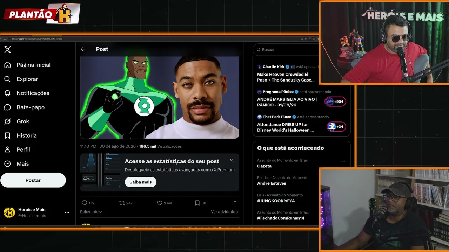Open the #FechadoComRenan14 trending topic

click(281, 218)
